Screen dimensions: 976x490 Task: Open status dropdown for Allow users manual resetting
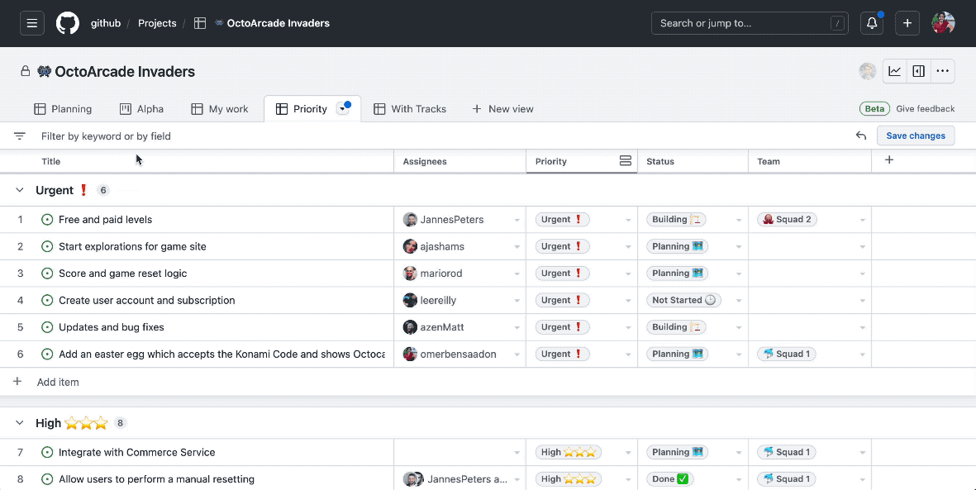tap(739, 480)
